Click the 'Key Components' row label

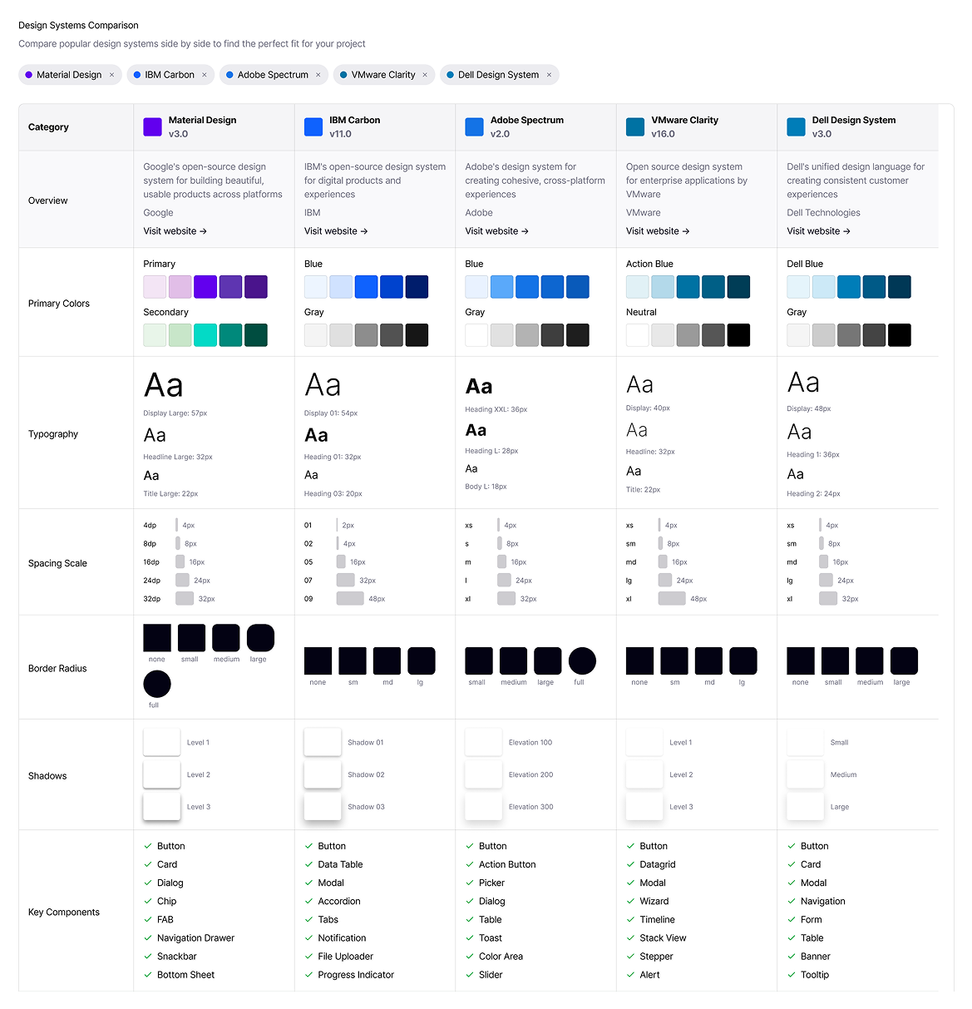coord(64,913)
